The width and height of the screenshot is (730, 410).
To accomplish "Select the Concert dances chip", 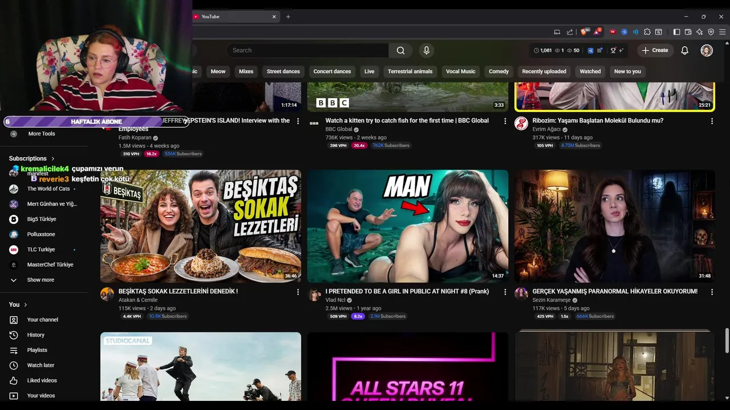I will (332, 71).
